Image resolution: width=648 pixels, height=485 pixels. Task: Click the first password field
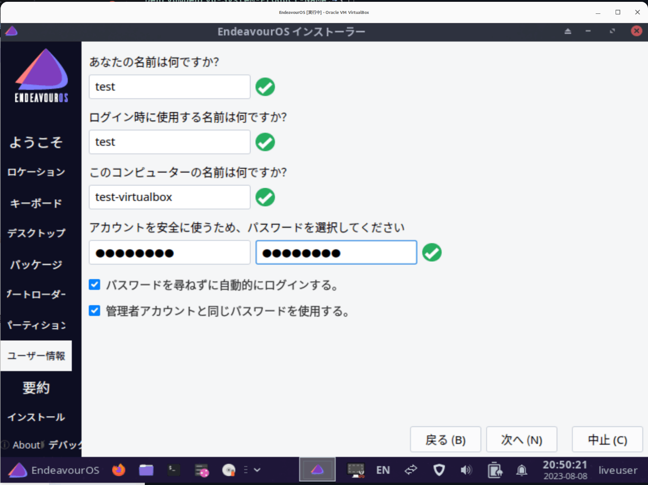pyautogui.click(x=169, y=252)
